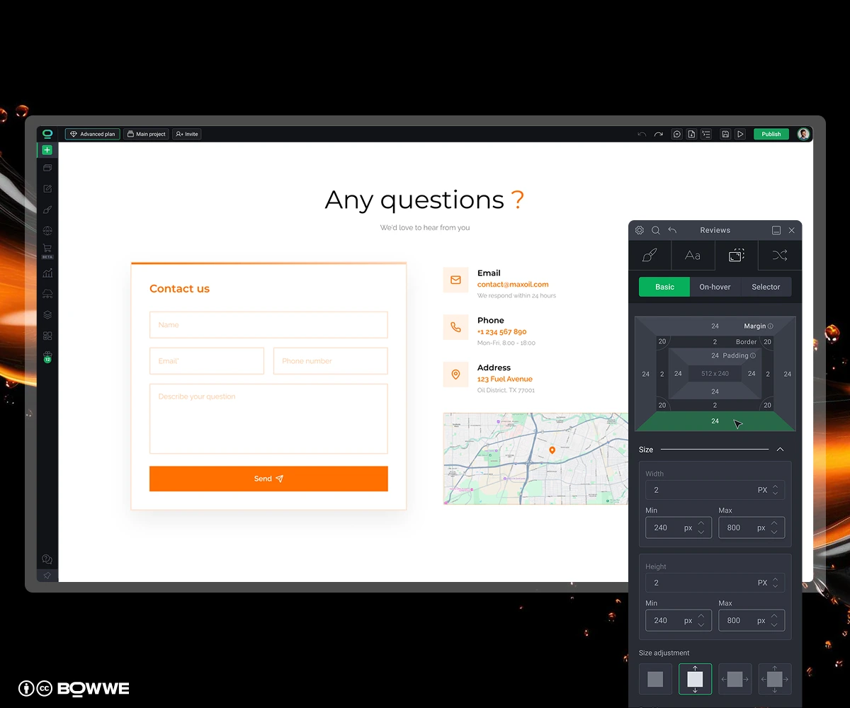The image size is (850, 708).
Task: Open the Main project button
Action: click(x=146, y=134)
